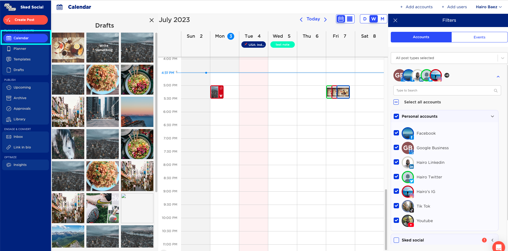Collapse the selected accounts avatars chevron
This screenshot has height=251, width=508.
[498, 77]
